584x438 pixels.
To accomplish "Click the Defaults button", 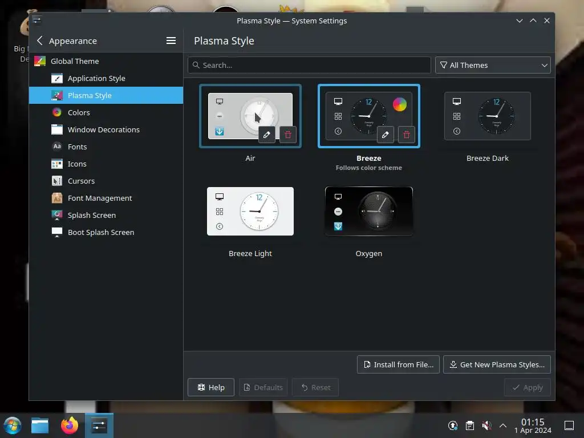I will [263, 387].
